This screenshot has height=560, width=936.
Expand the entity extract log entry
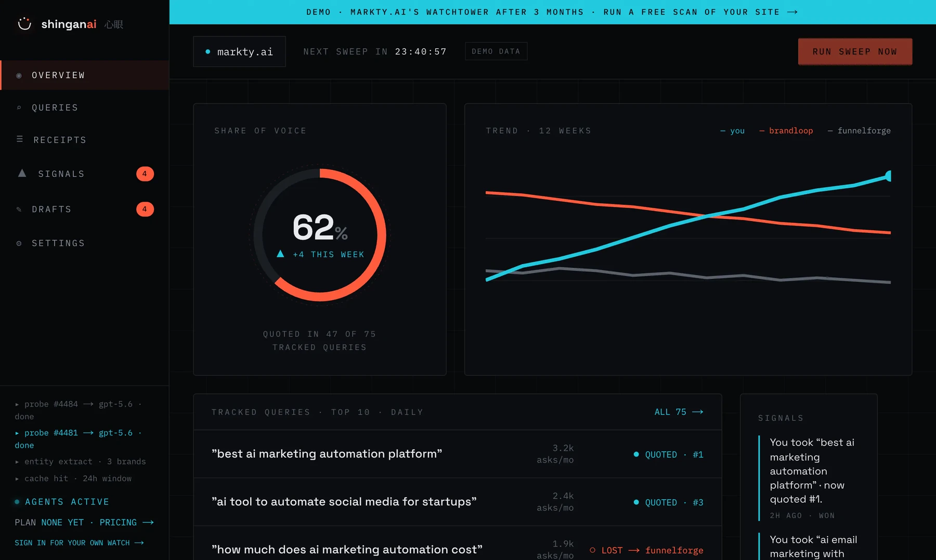(x=80, y=462)
